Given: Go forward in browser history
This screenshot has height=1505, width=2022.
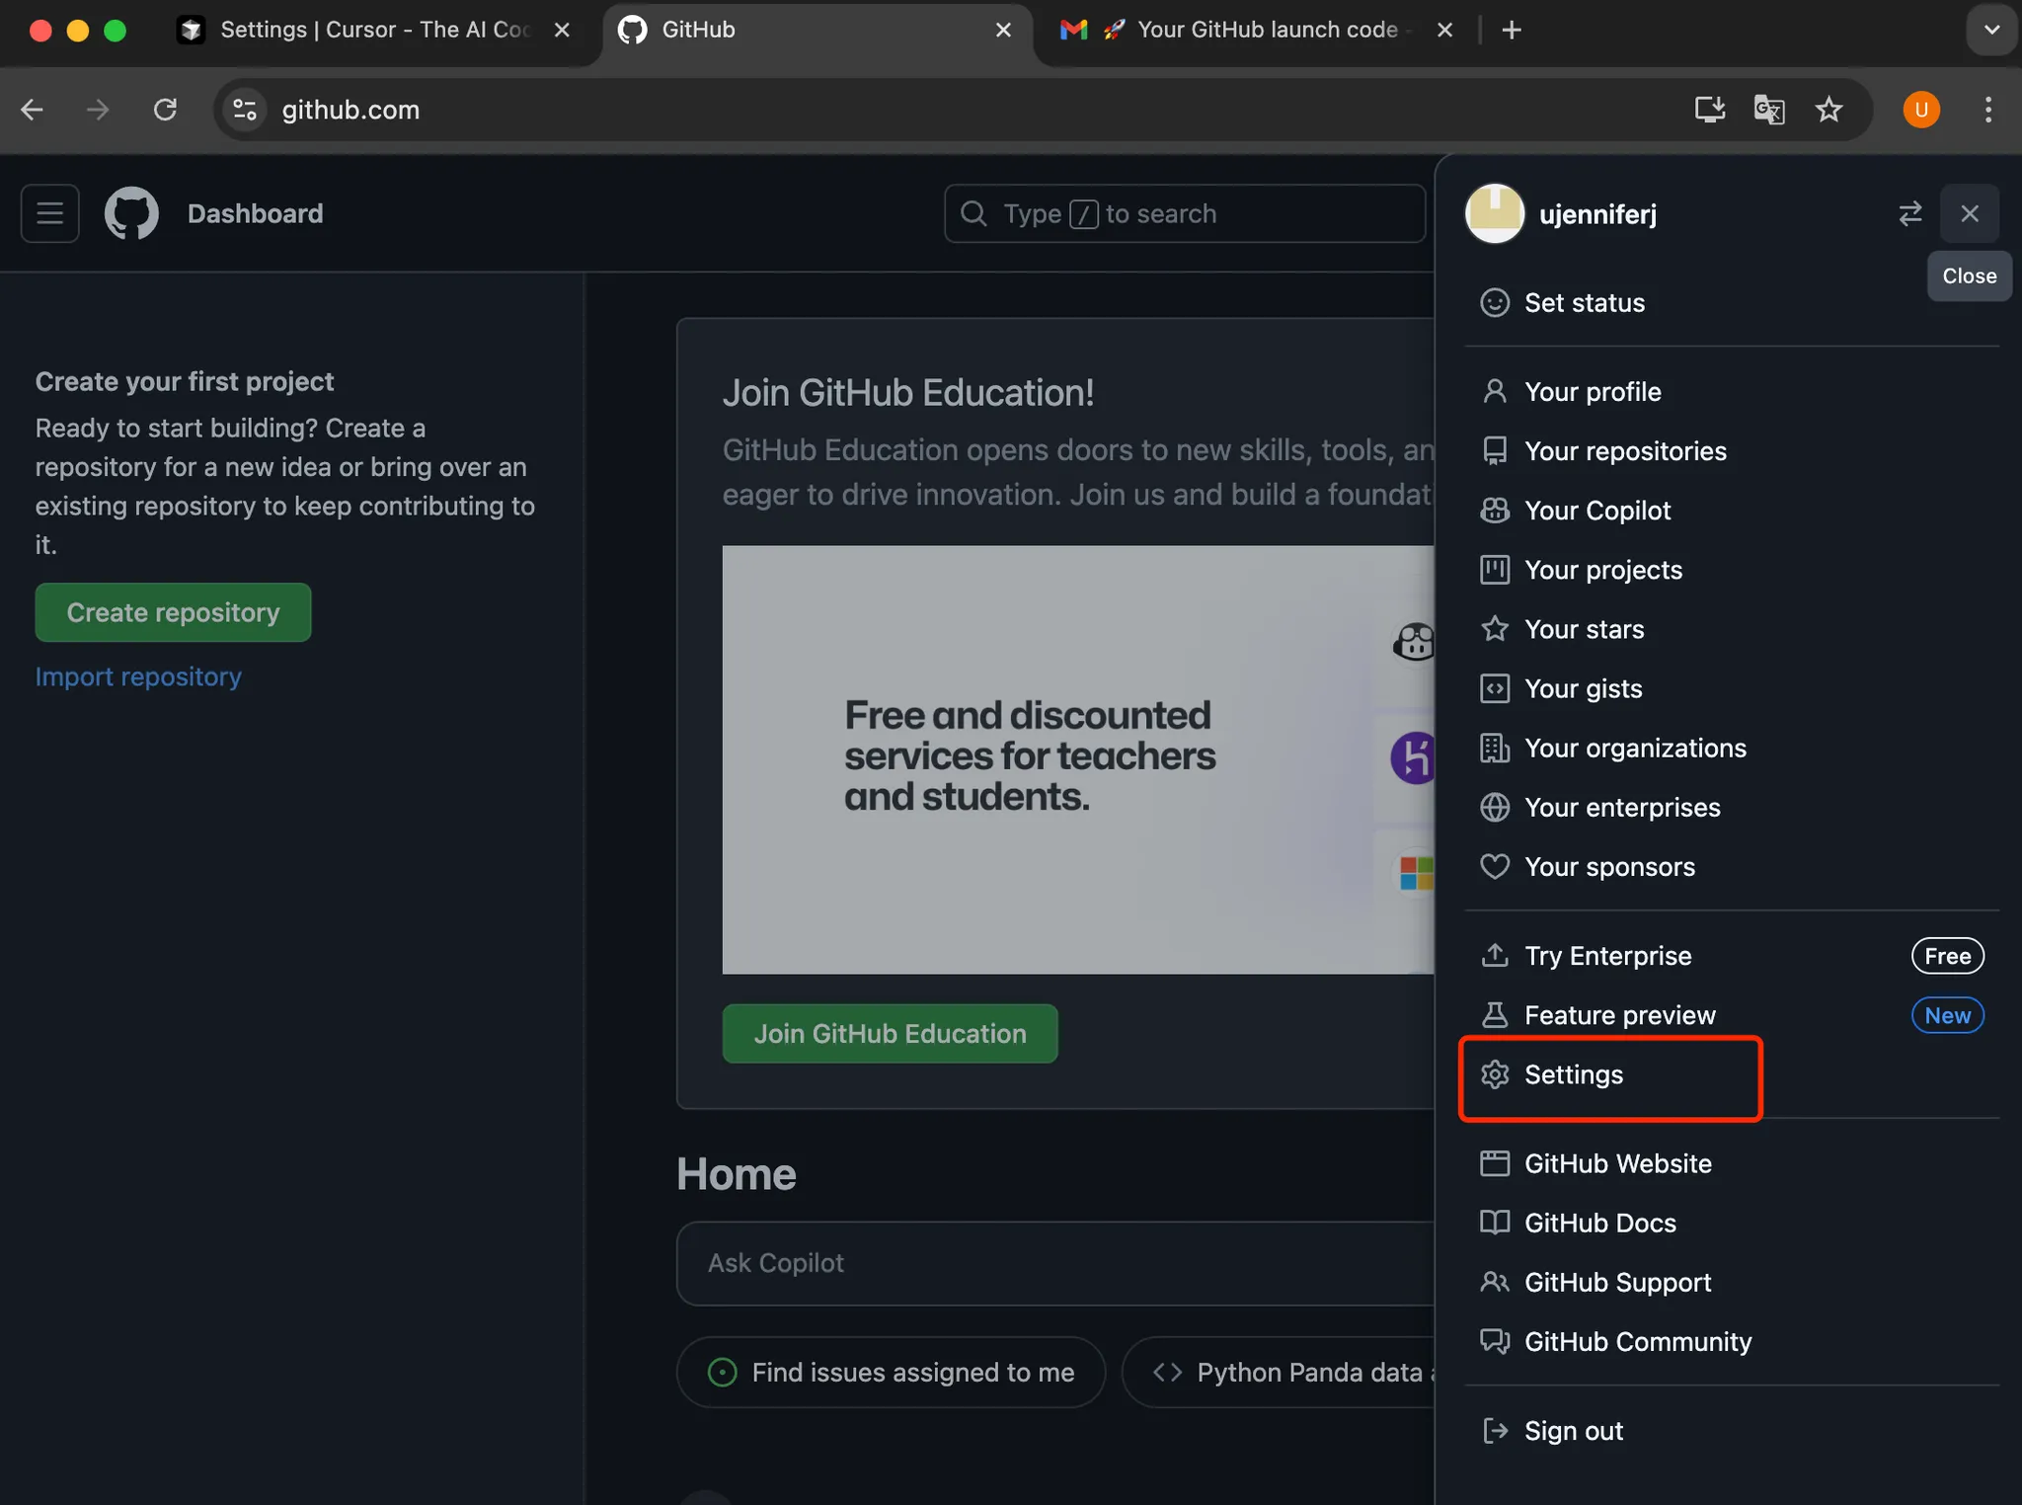Looking at the screenshot, I should pos(98,110).
